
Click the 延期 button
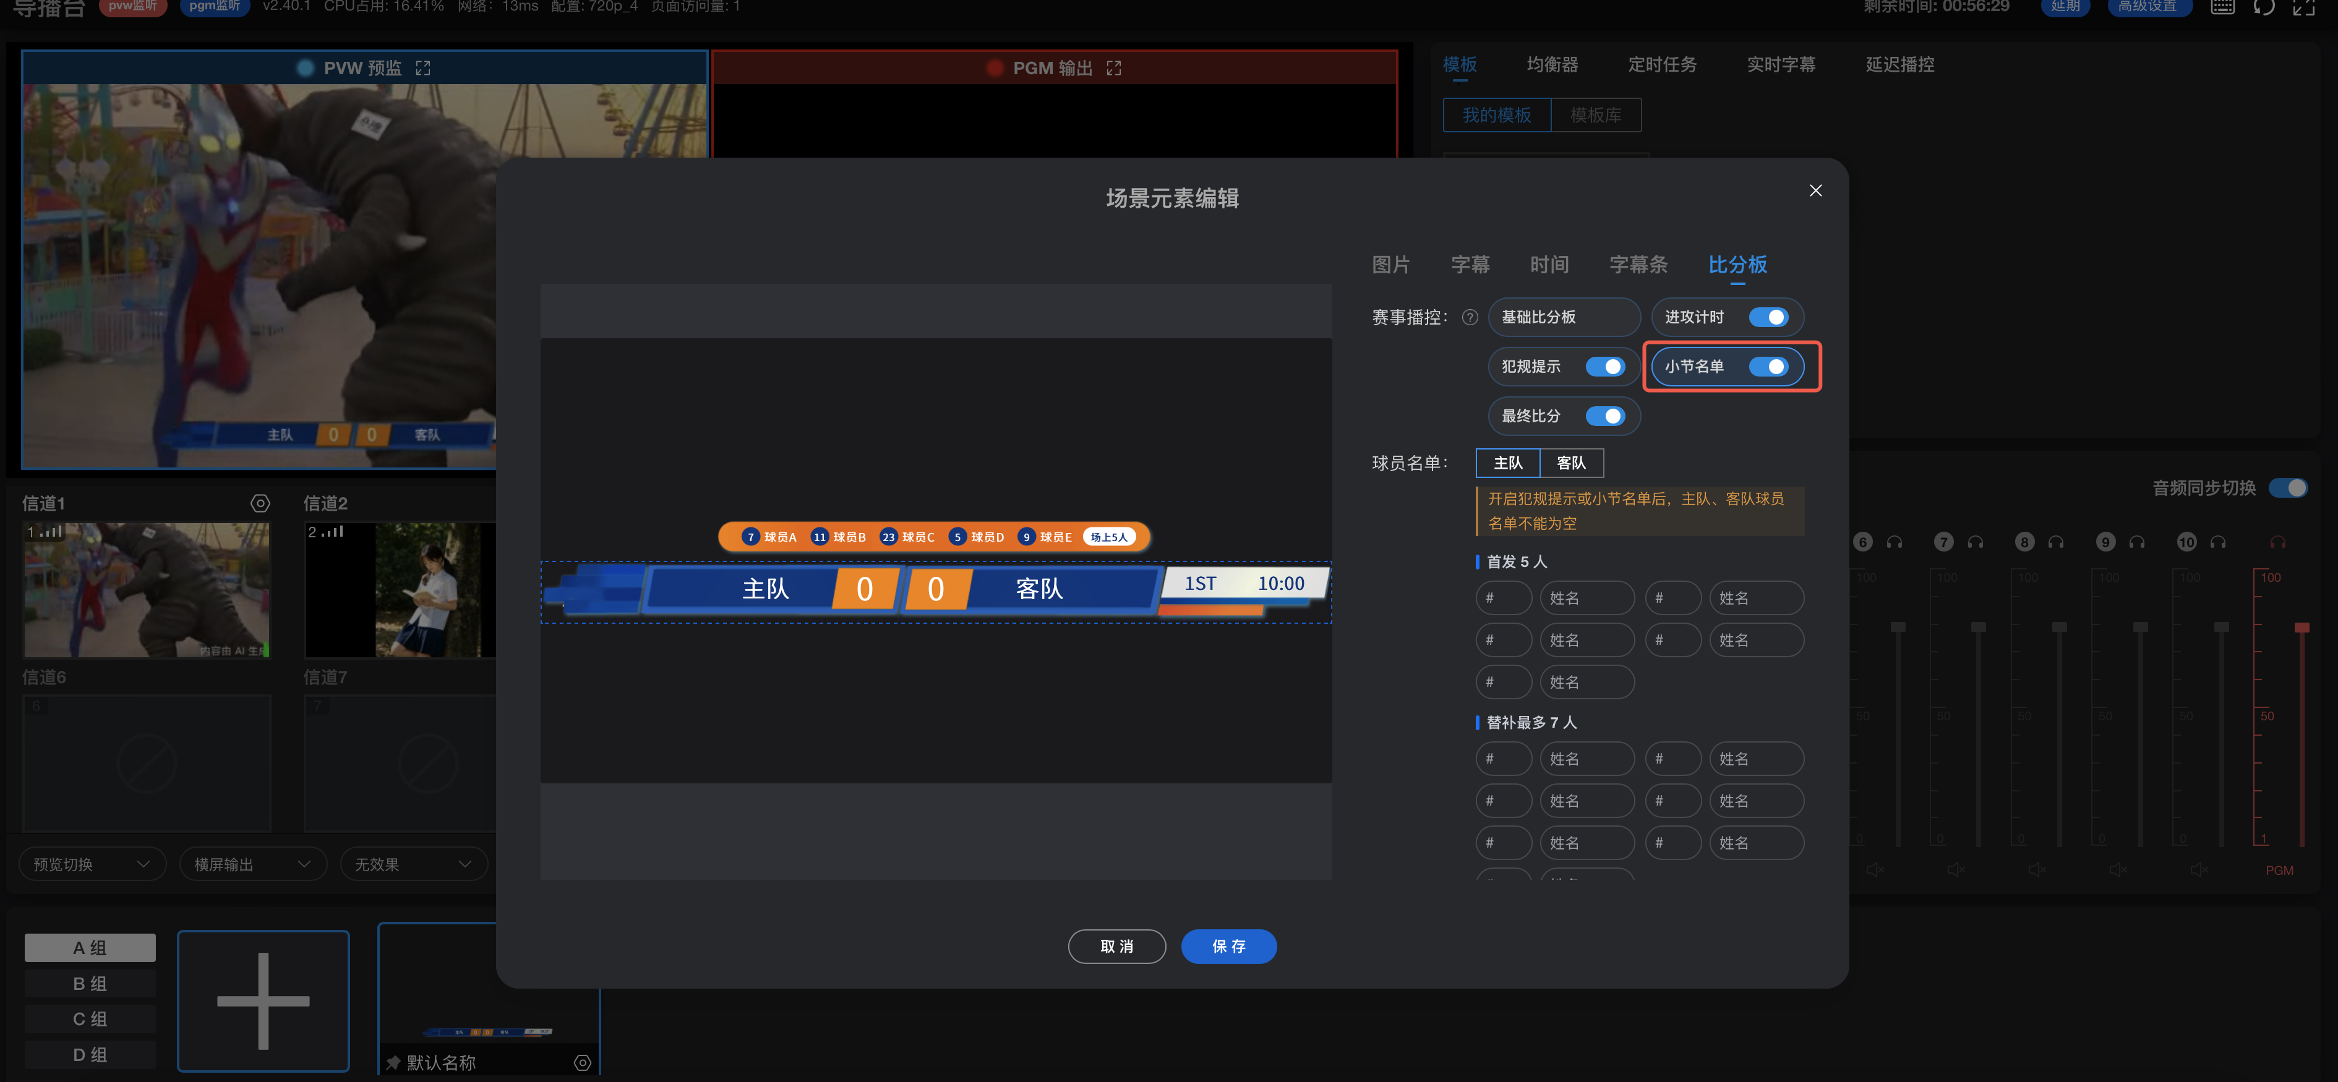click(x=2066, y=6)
